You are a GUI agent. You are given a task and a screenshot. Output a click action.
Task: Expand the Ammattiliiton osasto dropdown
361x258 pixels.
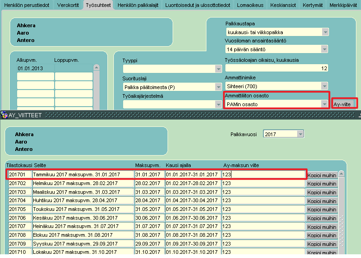point(324,104)
